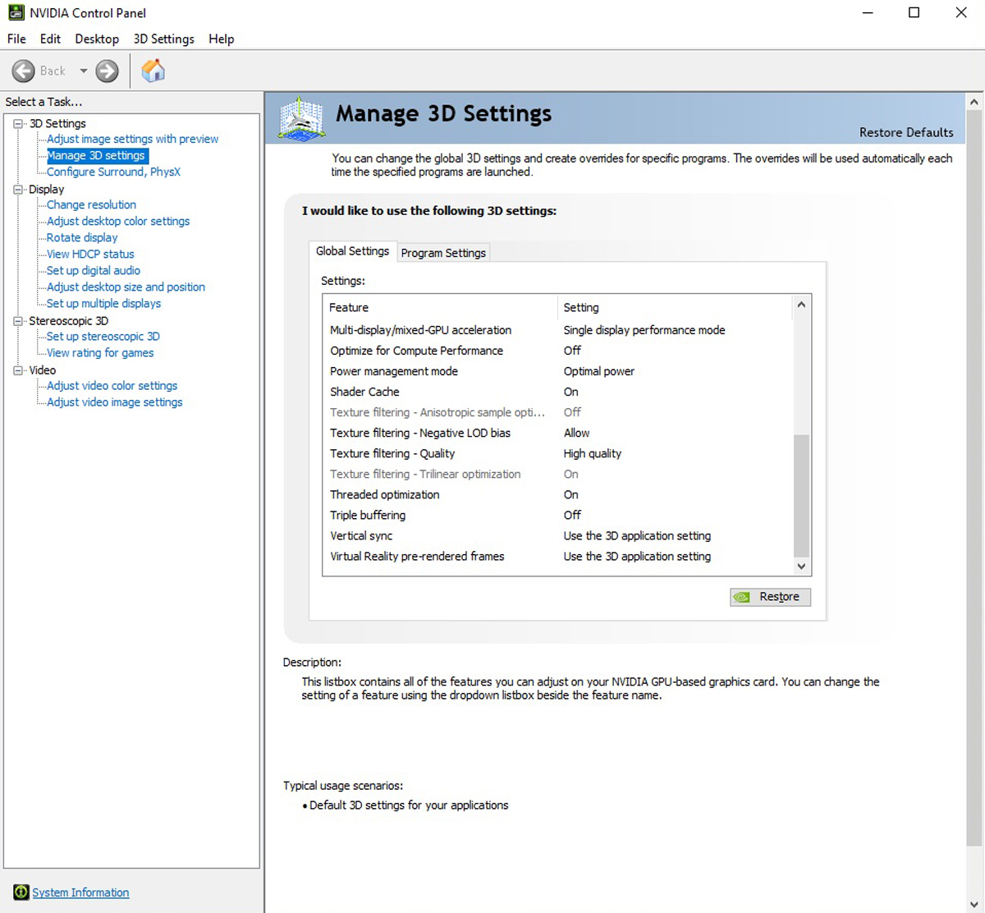Open Adjust image settings with preview
985x913 pixels.
(x=132, y=139)
